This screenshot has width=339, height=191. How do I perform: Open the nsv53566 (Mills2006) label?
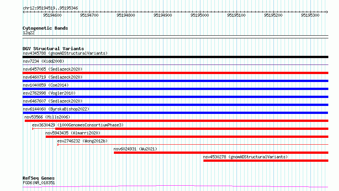47,117
